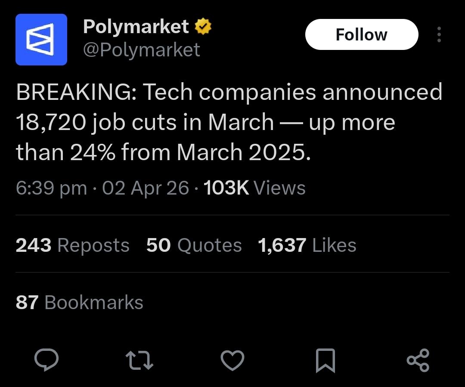Open tweet timestamp 02 Apr 26
This screenshot has height=387, width=465.
[146, 188]
